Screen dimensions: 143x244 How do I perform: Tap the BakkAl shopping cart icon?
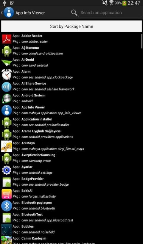[7, 194]
